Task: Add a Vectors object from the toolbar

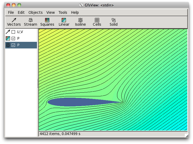Action: click(14, 22)
